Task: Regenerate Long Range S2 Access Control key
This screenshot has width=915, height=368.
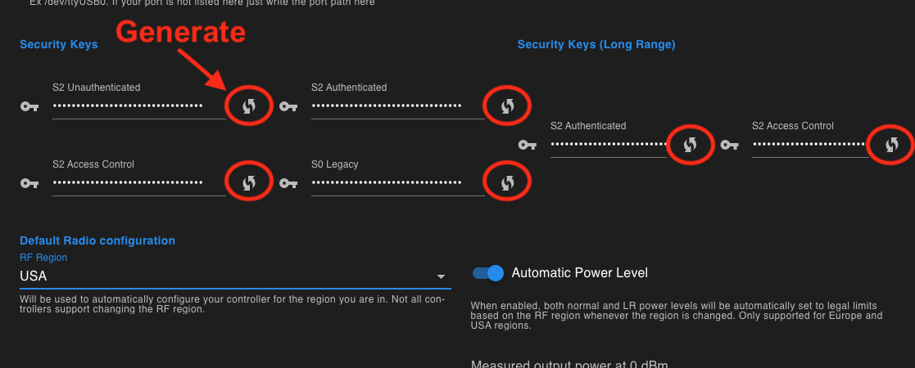Action: tap(891, 145)
